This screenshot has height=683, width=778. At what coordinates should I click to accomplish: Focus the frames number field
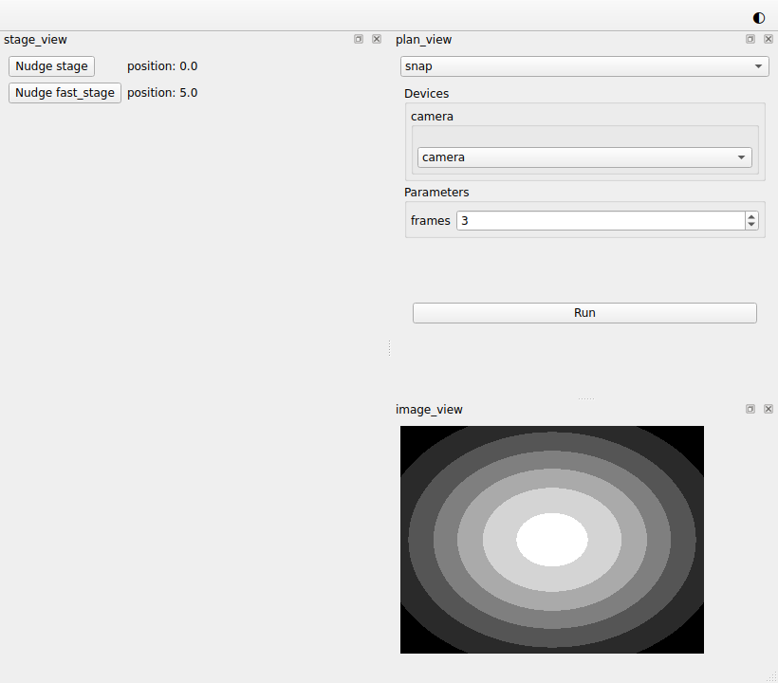click(x=601, y=221)
